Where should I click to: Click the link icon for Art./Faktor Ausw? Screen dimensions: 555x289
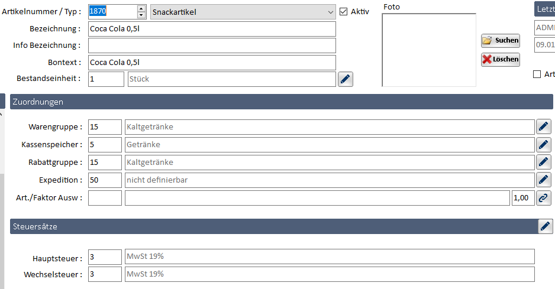(544, 198)
